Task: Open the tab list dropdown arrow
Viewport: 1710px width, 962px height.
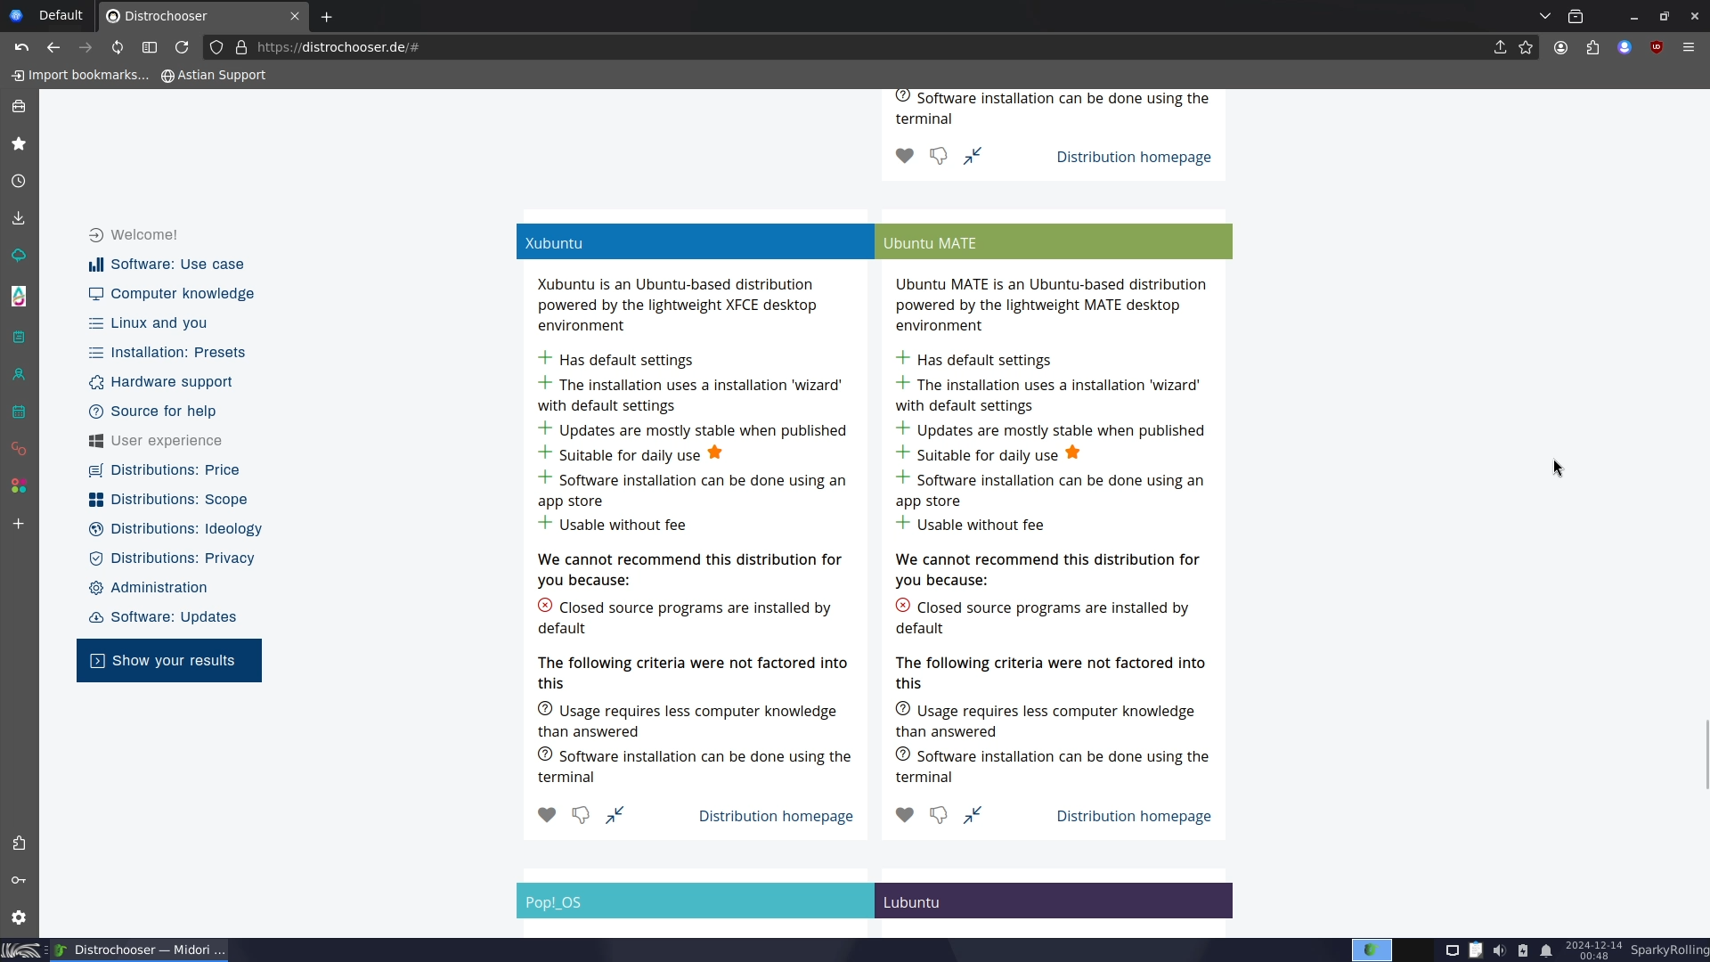Action: point(1545,16)
